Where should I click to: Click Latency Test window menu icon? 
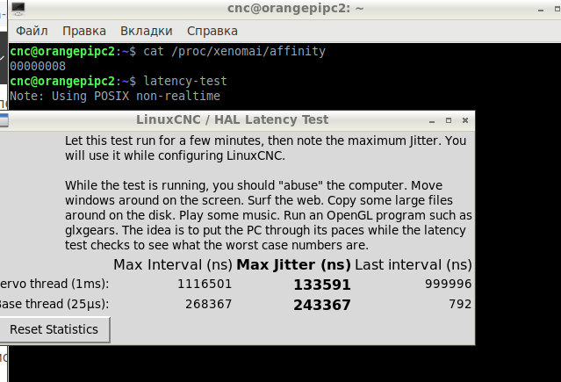click(x=4, y=120)
